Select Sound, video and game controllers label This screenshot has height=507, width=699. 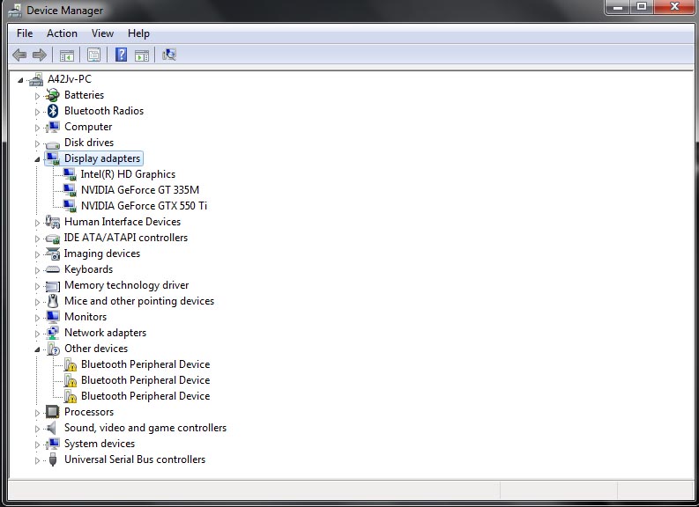(x=145, y=428)
